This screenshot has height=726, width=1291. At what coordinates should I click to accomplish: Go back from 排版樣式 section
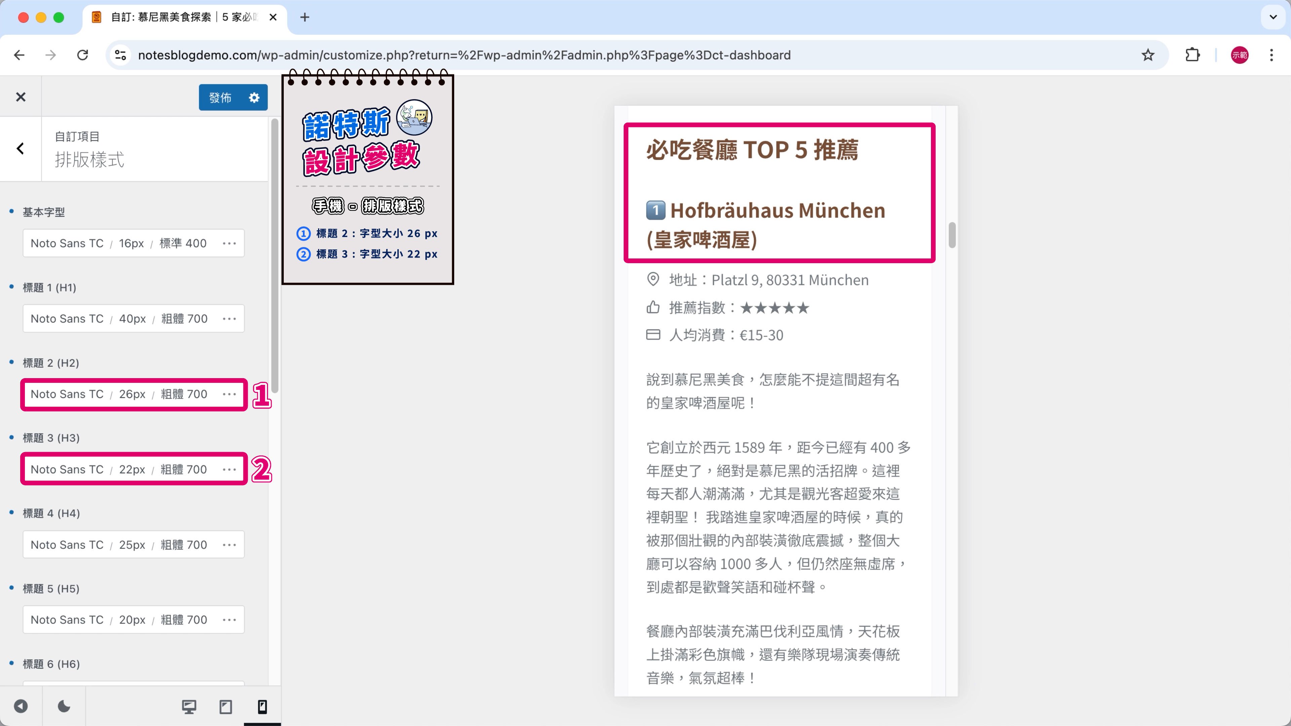click(x=21, y=149)
